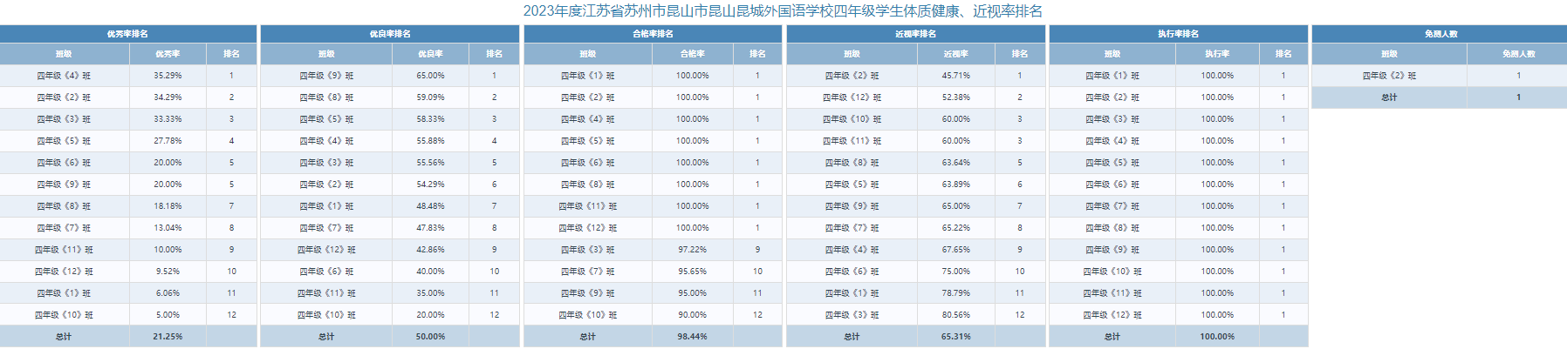Click 四年级《2》班 in 免测人数 table
This screenshot has height=349, width=1567.
pyautogui.click(x=1389, y=76)
